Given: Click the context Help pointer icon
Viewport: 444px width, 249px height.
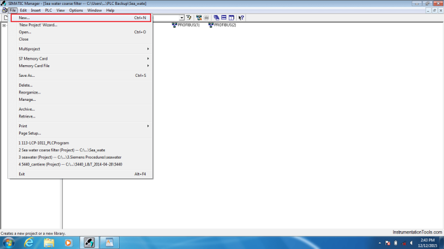Looking at the screenshot, I should click(x=241, y=18).
